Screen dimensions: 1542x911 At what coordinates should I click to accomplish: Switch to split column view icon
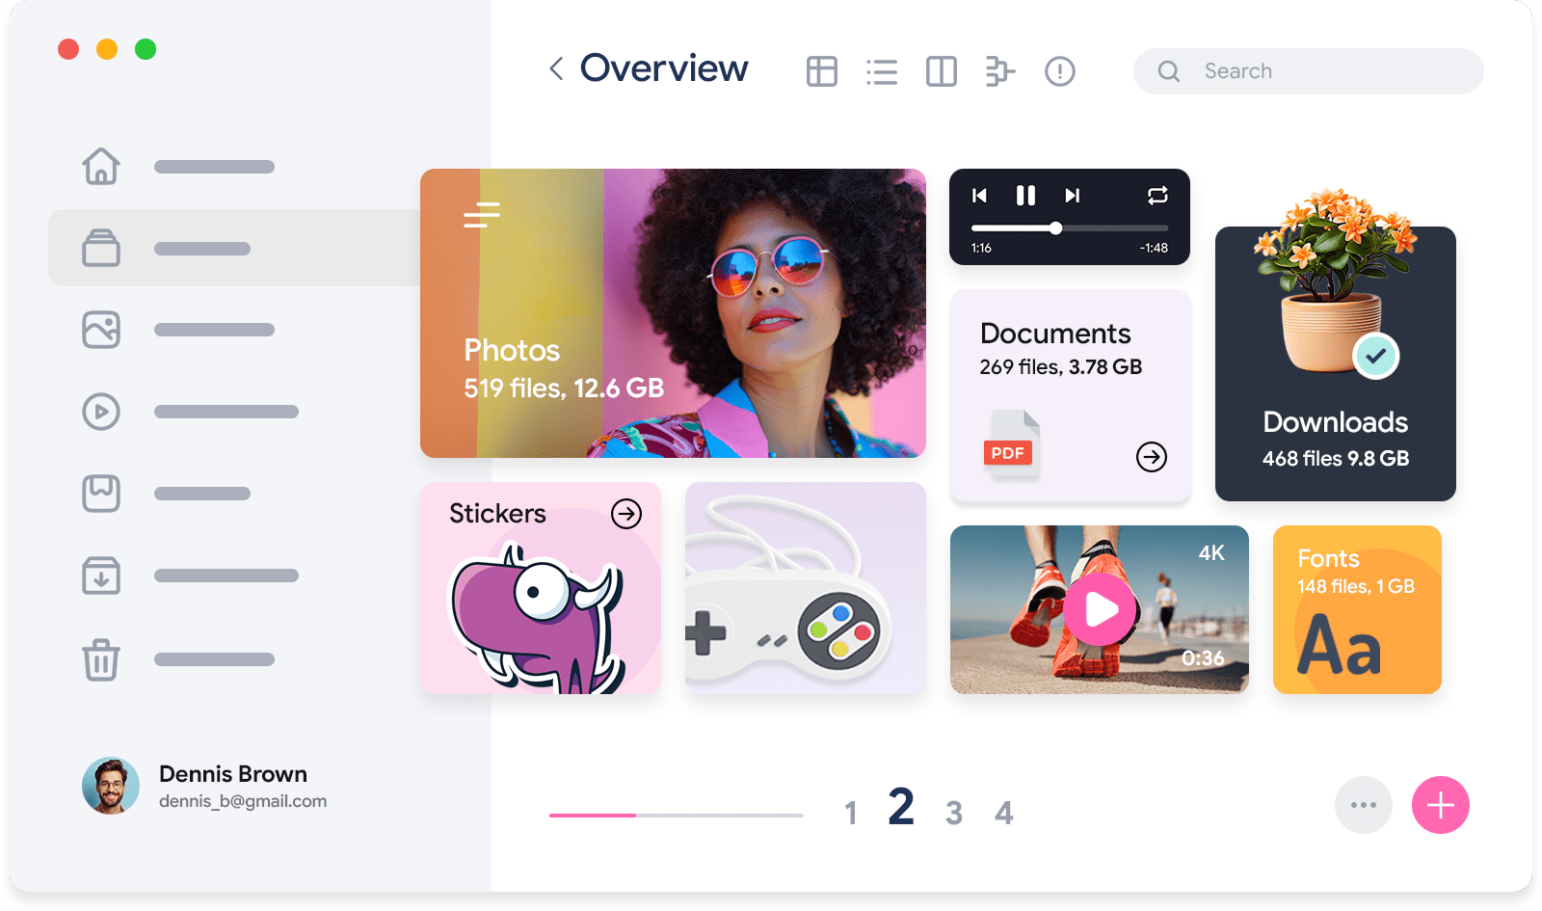coord(941,71)
